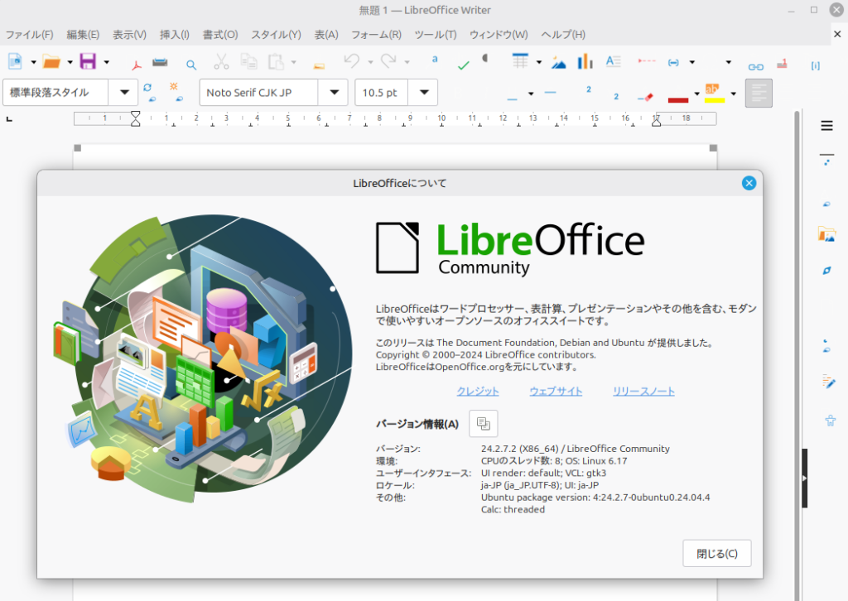
Task: Toggle the sidebar hide handle
Action: tap(804, 478)
